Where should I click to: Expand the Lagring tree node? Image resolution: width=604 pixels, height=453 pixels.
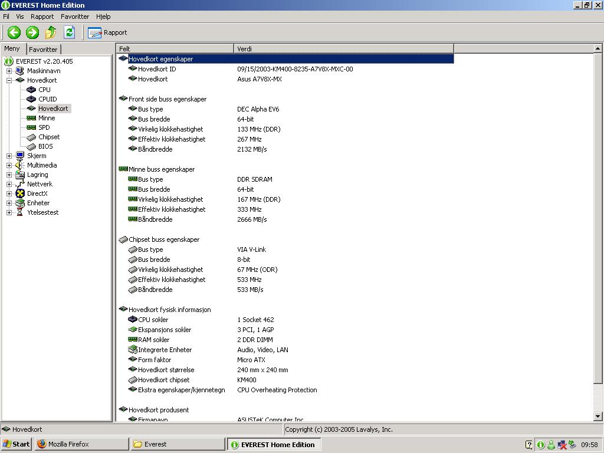click(x=9, y=175)
